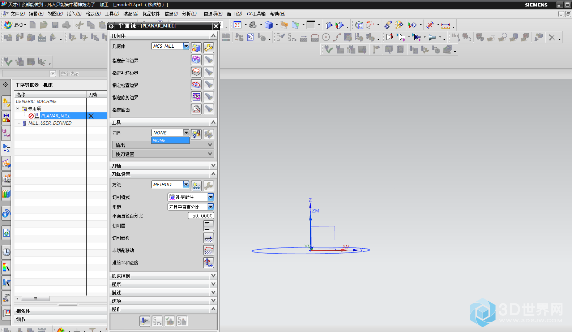Expand the 选项 section
This screenshot has height=332, width=572.
[x=163, y=301]
